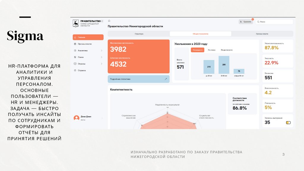Viewport: 304px width, 171px height.
Task: Open the Лояльность 5% card
Action: [278, 106]
